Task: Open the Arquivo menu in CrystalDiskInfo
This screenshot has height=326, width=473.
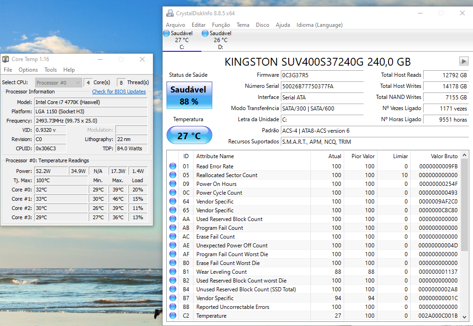Action: [x=175, y=25]
